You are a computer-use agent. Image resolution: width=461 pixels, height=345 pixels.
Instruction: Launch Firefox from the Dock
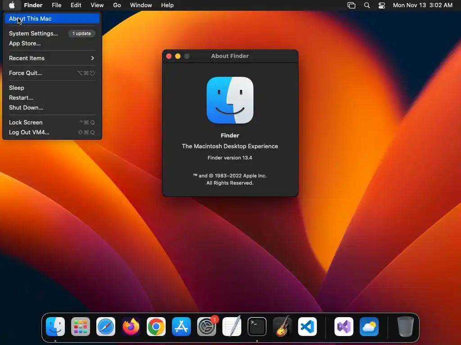131,327
